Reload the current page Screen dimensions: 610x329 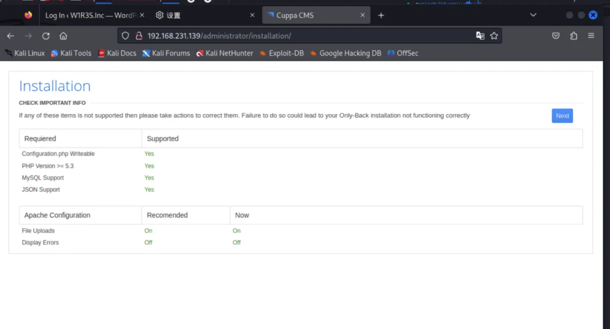(x=46, y=36)
